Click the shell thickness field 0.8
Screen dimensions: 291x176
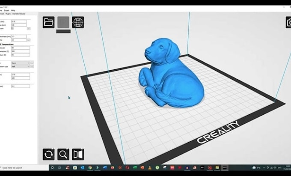19,25
